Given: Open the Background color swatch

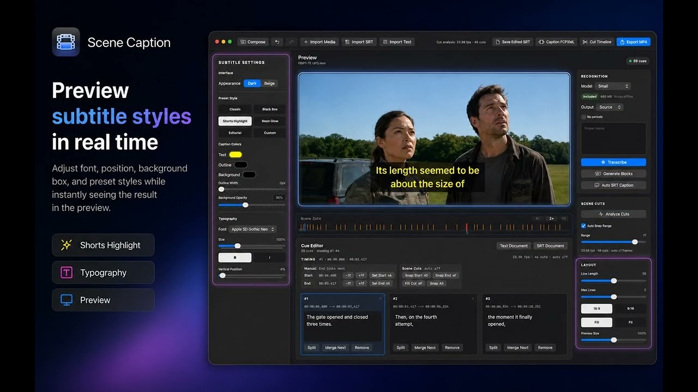Looking at the screenshot, I should tap(249, 174).
